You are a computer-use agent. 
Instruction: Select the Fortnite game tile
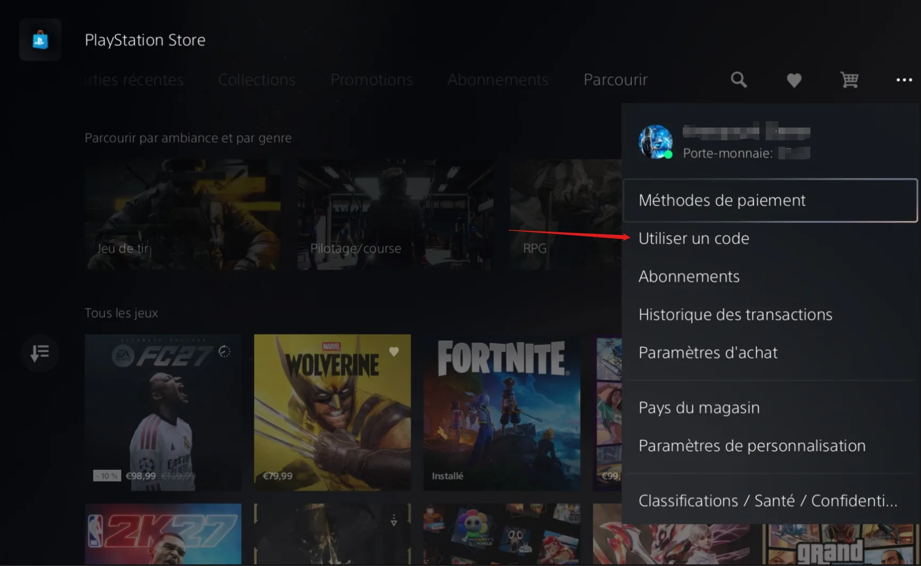[502, 412]
